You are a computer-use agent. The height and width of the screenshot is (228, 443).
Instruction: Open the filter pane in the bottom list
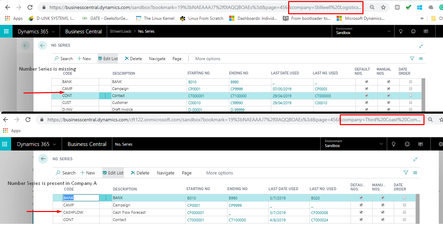pos(406,173)
